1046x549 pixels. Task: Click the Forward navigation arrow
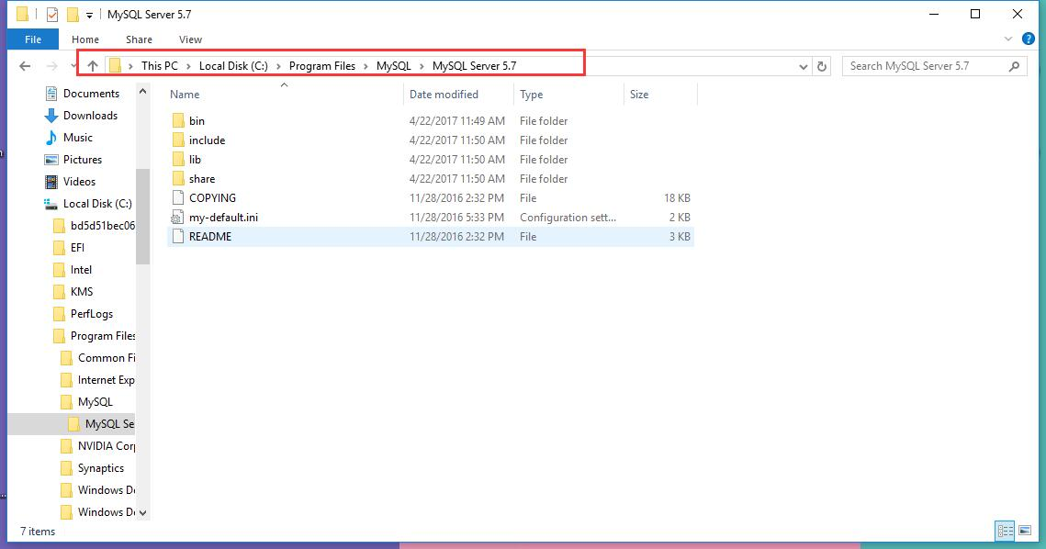pyautogui.click(x=52, y=66)
